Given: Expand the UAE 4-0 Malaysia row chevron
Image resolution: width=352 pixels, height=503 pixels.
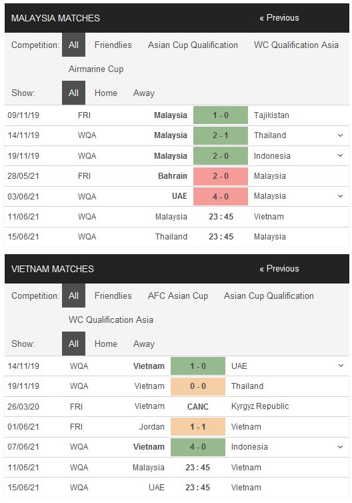Looking at the screenshot, I should pyautogui.click(x=341, y=196).
